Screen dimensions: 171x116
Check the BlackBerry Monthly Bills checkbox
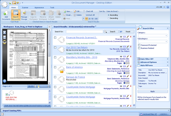[x=55, y=57]
